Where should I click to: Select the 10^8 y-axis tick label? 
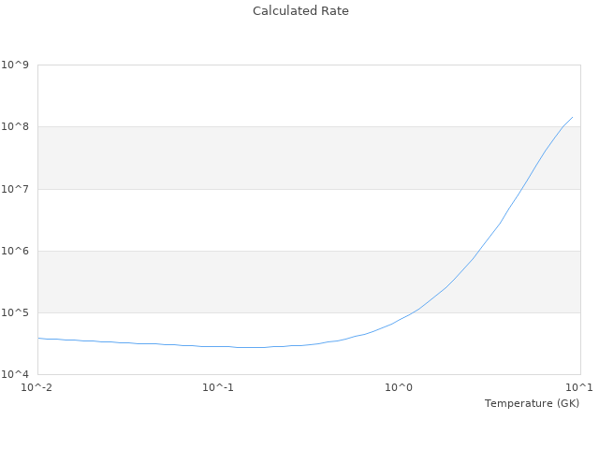coord(16,126)
